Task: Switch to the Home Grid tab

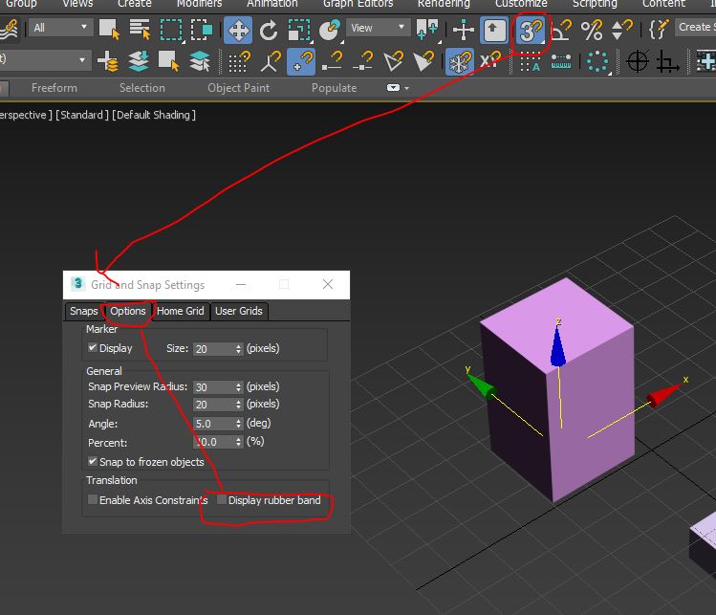Action: click(x=181, y=311)
